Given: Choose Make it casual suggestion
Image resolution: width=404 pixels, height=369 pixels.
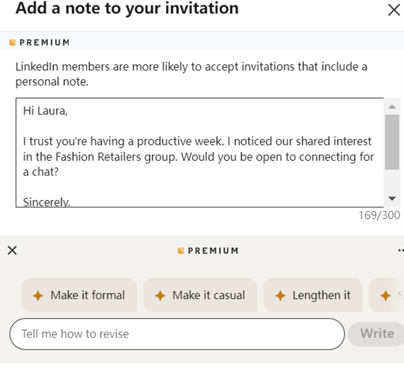Looking at the screenshot, I should click(x=200, y=295).
